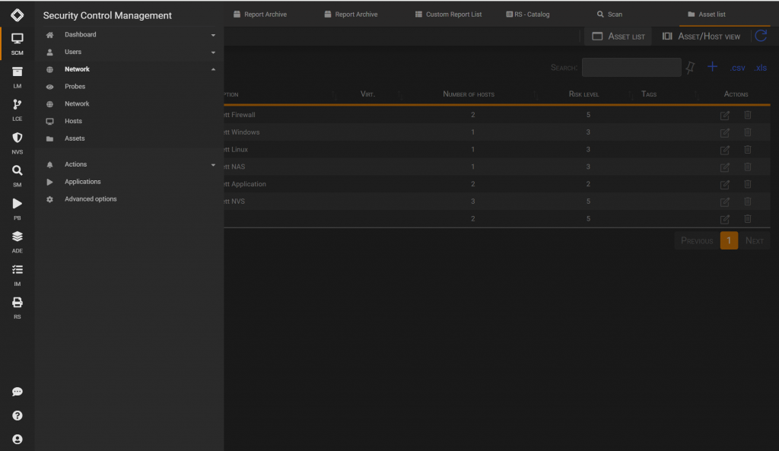Open the chat bubble icon
779x451 pixels.
click(17, 392)
